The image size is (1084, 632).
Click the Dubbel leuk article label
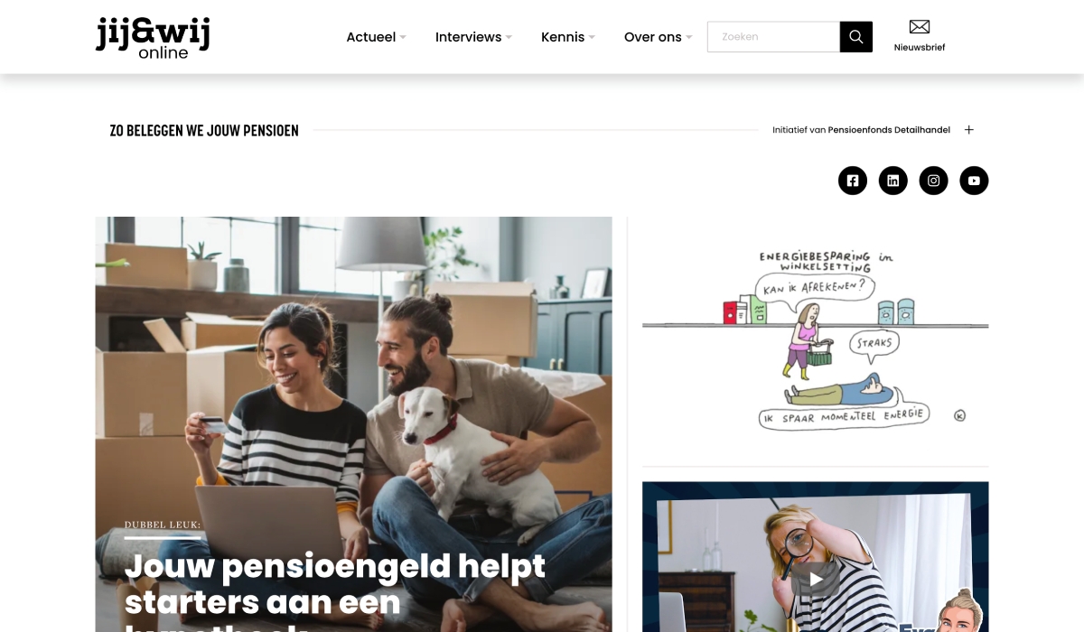coord(163,525)
